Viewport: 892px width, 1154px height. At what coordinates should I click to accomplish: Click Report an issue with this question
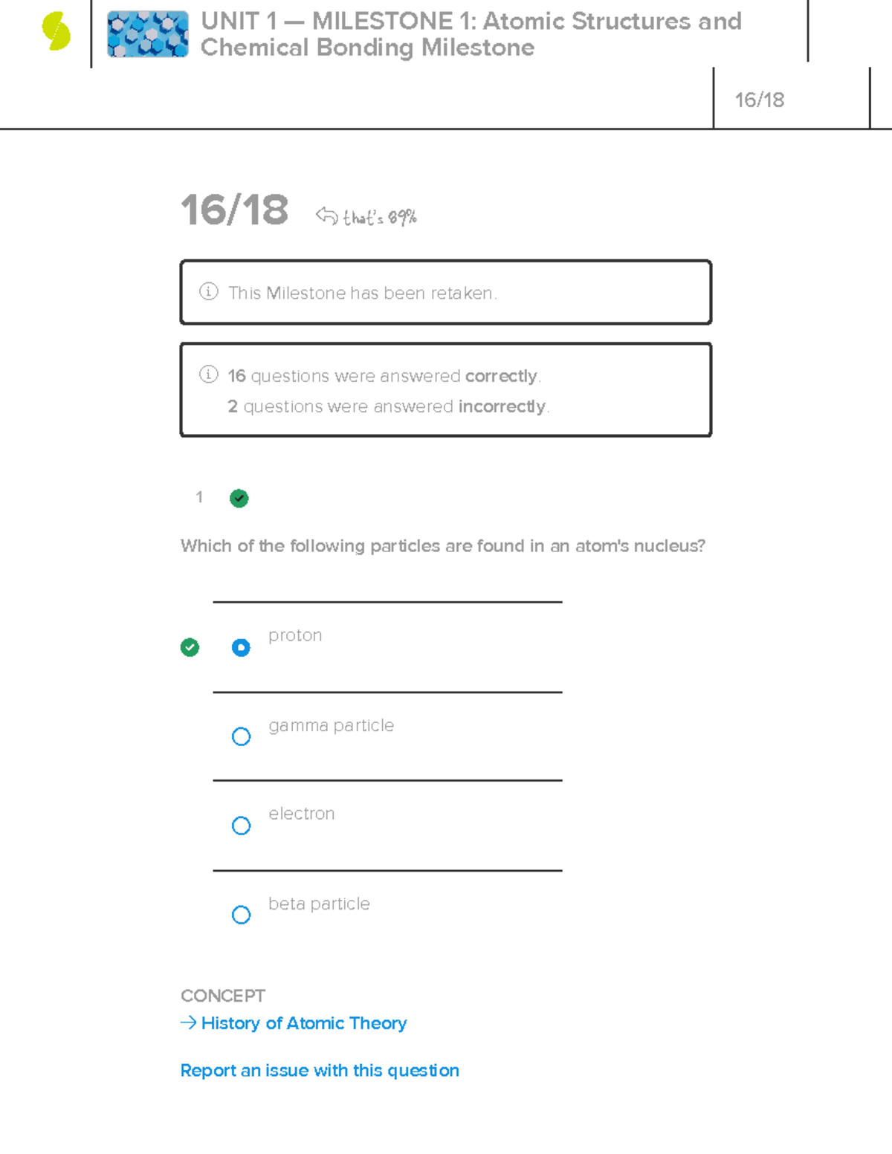pos(320,1070)
